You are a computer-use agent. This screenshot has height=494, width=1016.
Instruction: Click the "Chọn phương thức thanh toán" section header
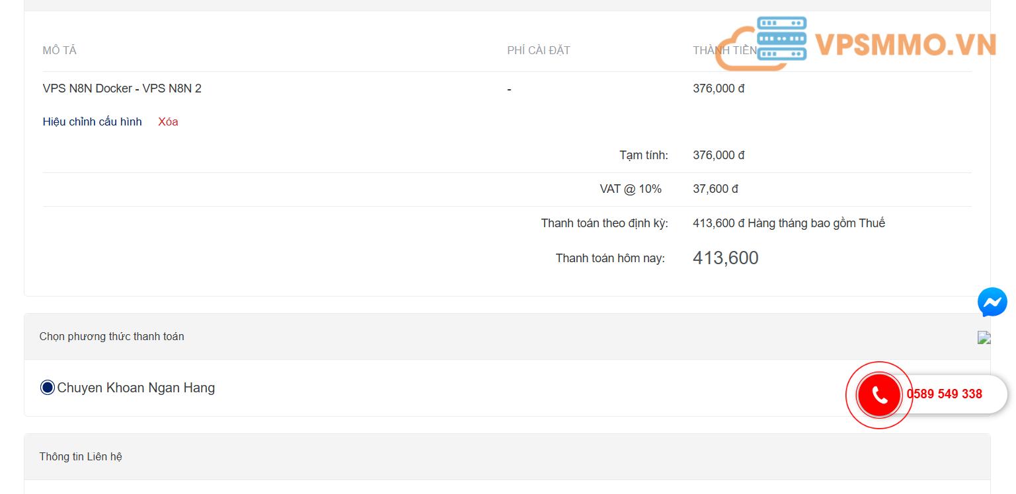[112, 337]
